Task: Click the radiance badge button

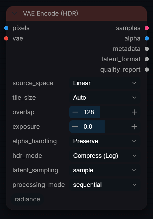Action: (27, 199)
